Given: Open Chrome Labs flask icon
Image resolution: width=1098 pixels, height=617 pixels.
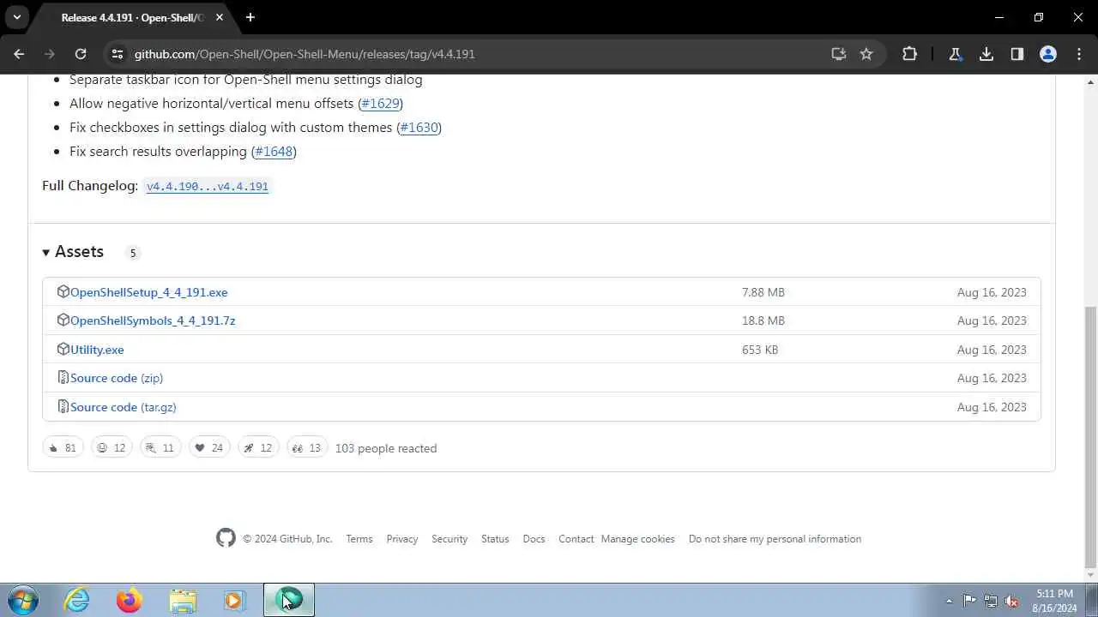Looking at the screenshot, I should pos(955,54).
